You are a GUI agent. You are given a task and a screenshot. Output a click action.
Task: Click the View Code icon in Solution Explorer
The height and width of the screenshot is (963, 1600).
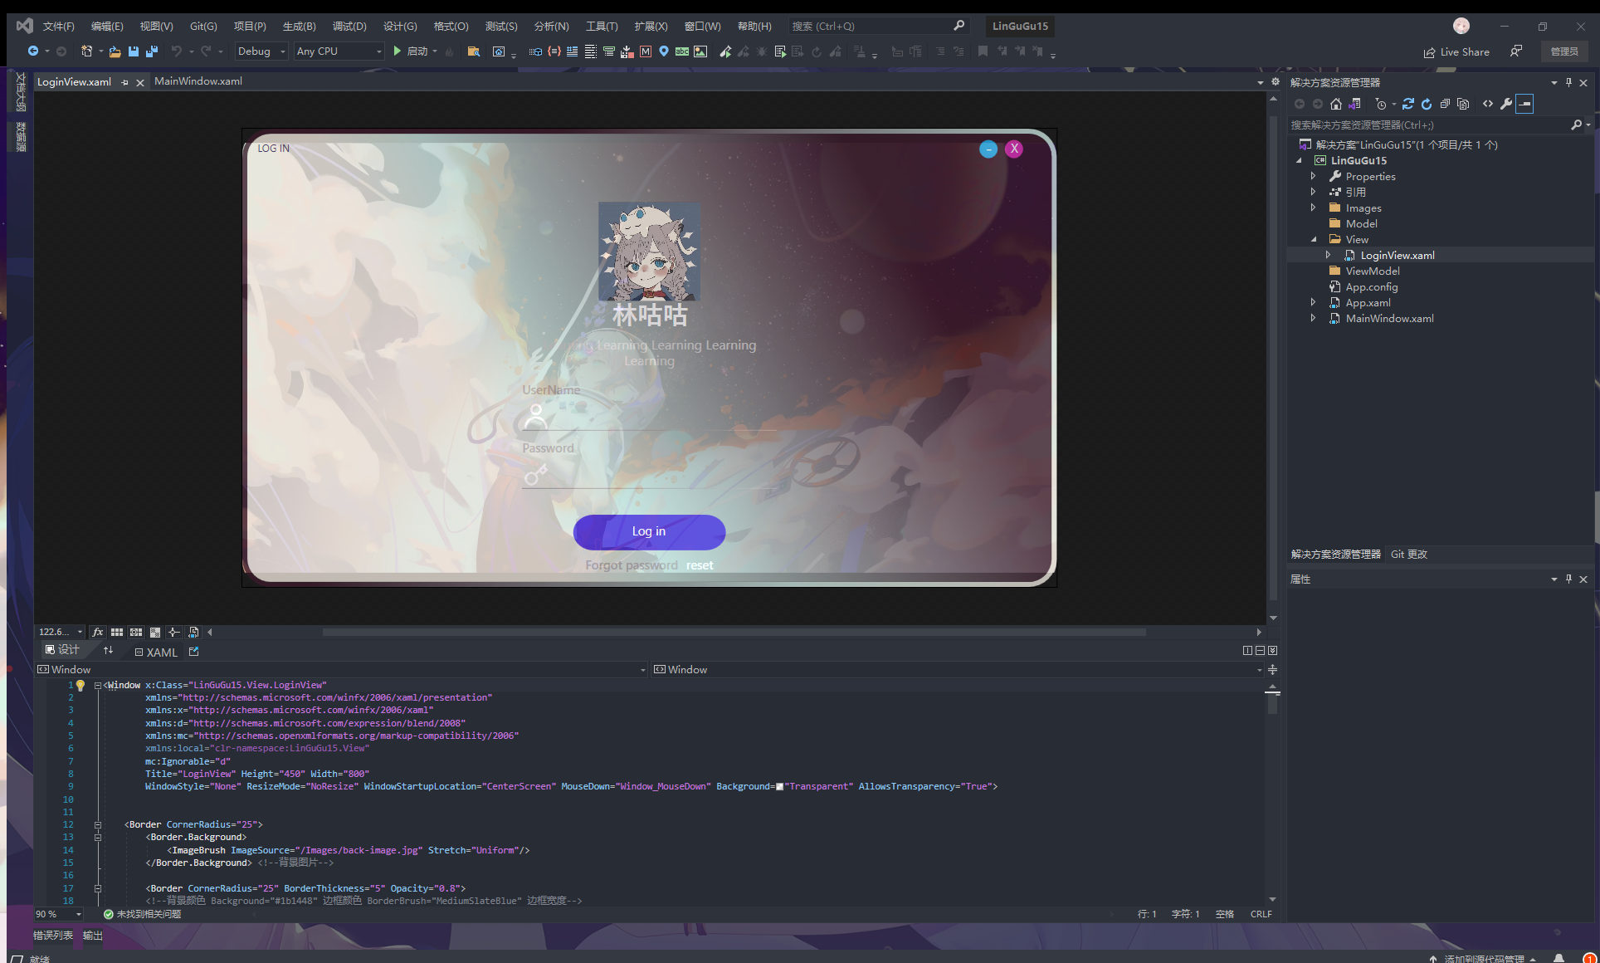click(x=1488, y=104)
